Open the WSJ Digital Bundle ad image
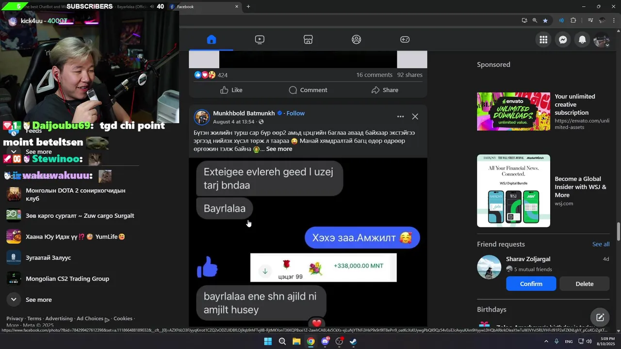 pos(513,191)
